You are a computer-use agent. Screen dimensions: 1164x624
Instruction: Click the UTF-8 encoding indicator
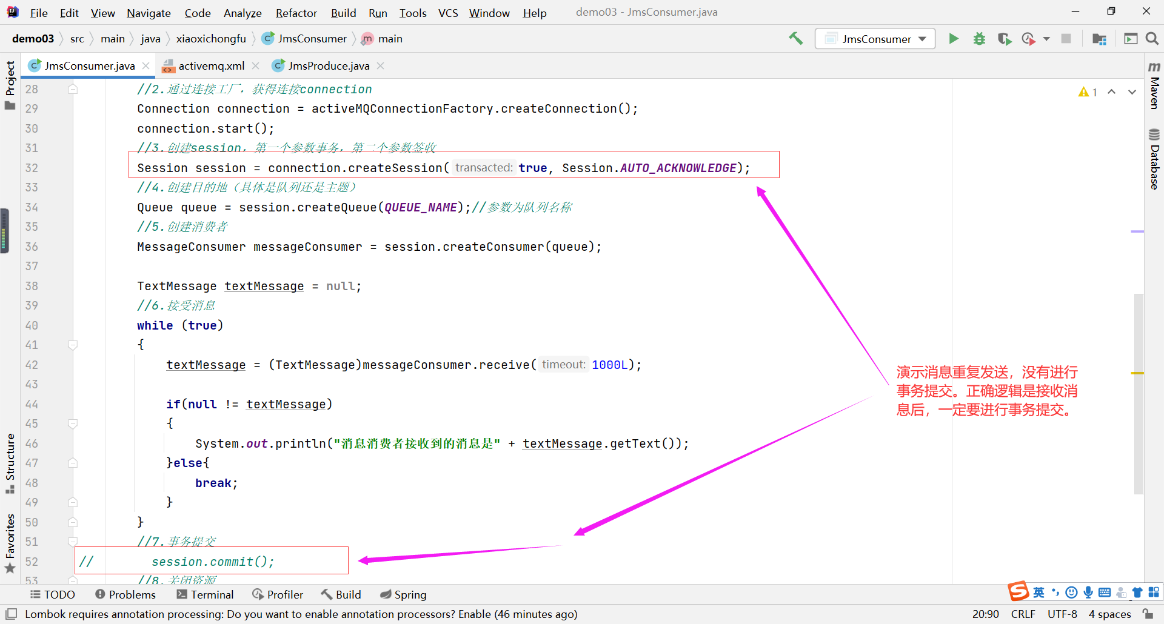click(1062, 614)
